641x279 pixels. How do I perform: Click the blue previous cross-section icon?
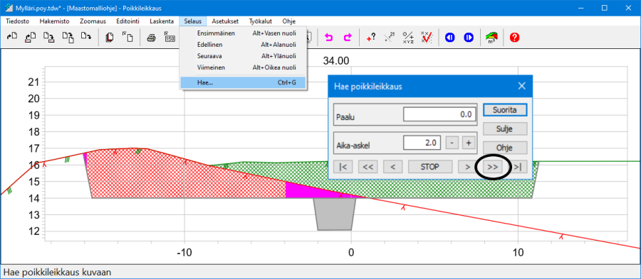tap(450, 38)
